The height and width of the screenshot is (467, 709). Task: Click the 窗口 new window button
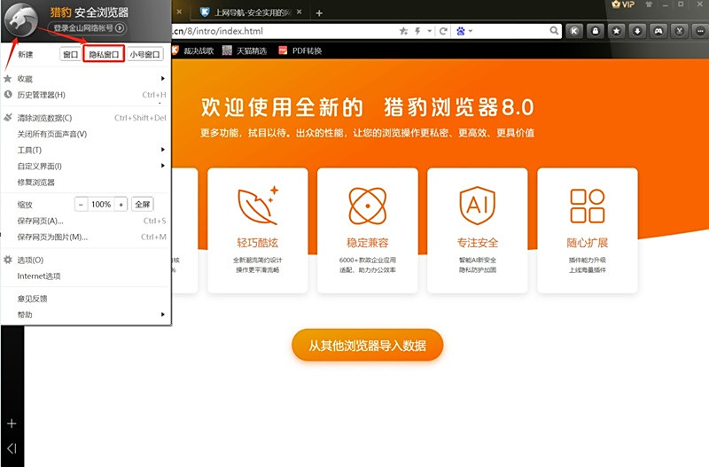pos(70,54)
